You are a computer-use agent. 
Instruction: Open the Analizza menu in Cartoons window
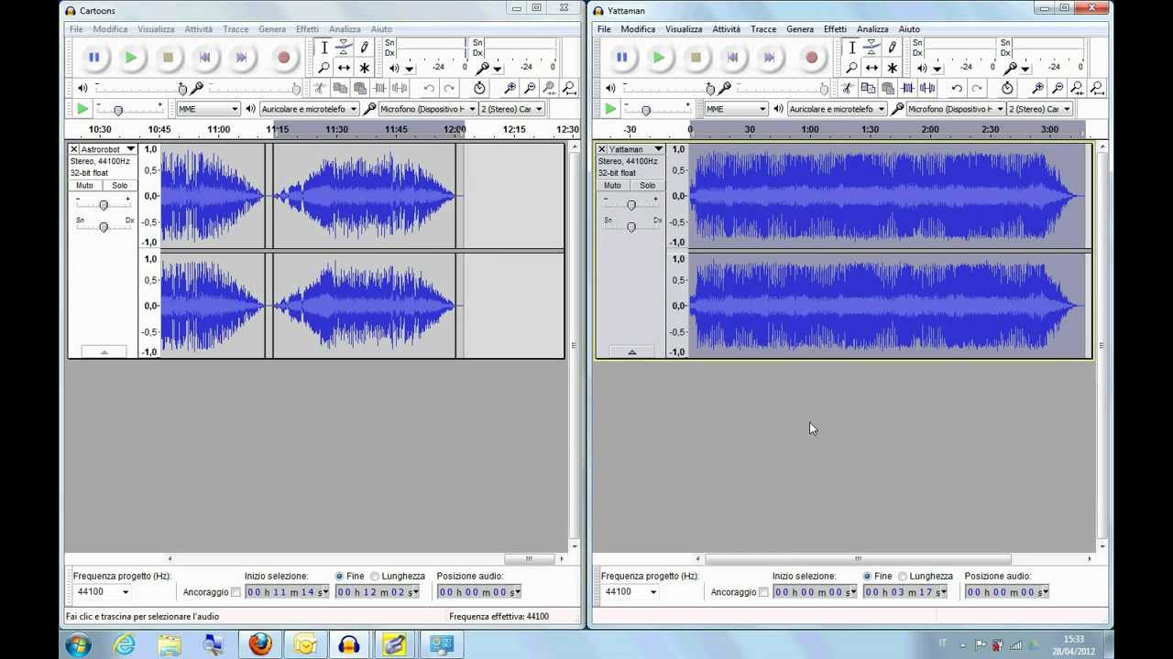345,29
